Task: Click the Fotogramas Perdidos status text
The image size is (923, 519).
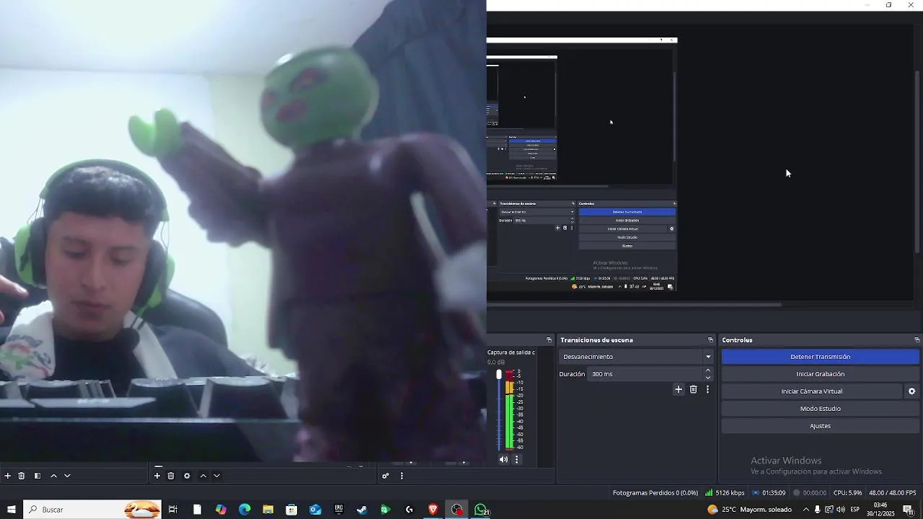Action: [655, 493]
